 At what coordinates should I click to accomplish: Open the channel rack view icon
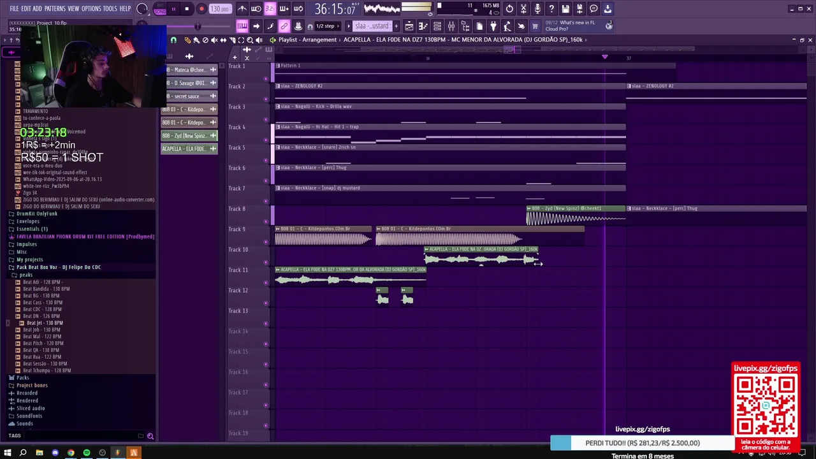click(x=437, y=26)
